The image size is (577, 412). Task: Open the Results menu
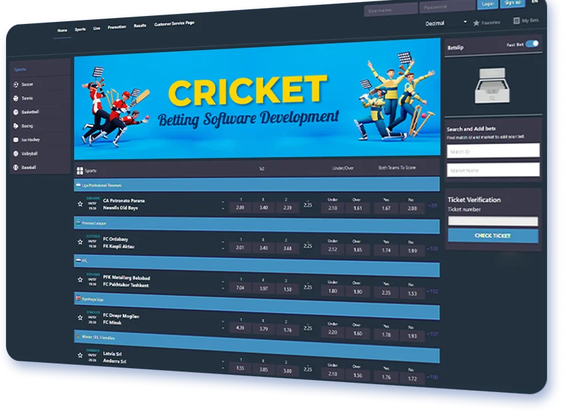coord(140,25)
